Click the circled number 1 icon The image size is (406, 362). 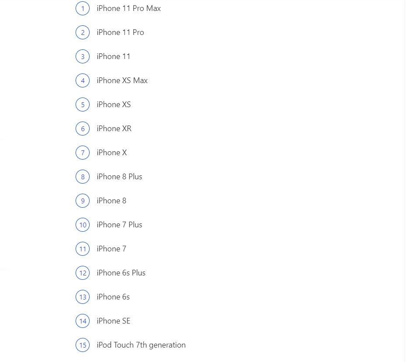[x=83, y=9]
